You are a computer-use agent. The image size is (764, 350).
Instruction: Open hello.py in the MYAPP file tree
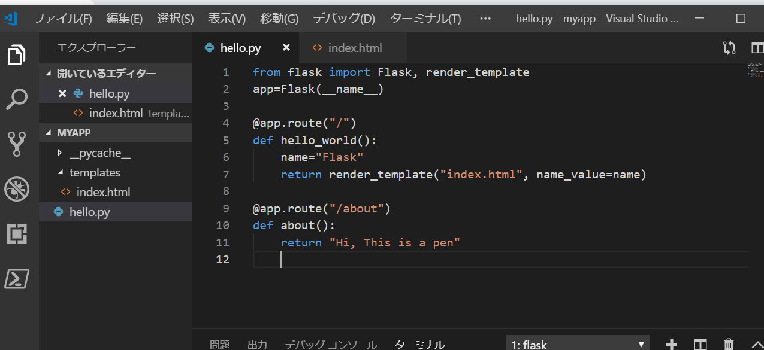89,212
